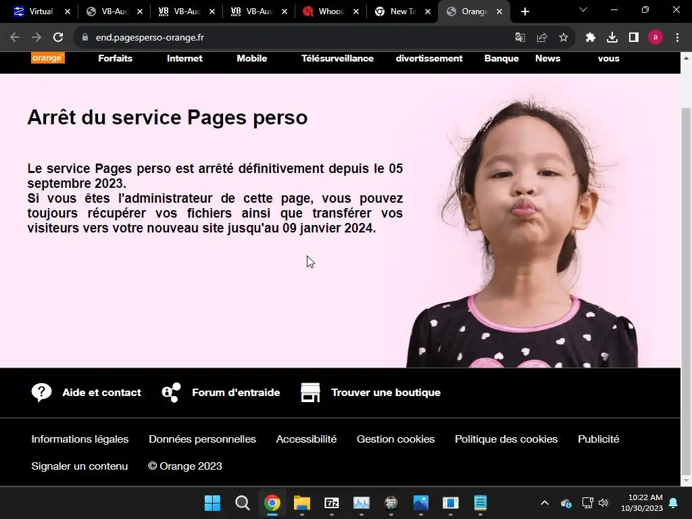Click the Forum d'entraide community icon
This screenshot has width=692, height=519.
171,393
